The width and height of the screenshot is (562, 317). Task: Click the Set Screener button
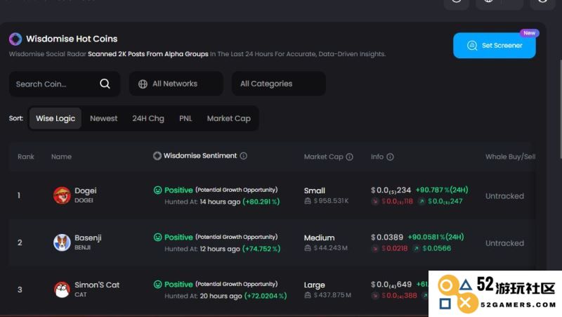(x=495, y=46)
